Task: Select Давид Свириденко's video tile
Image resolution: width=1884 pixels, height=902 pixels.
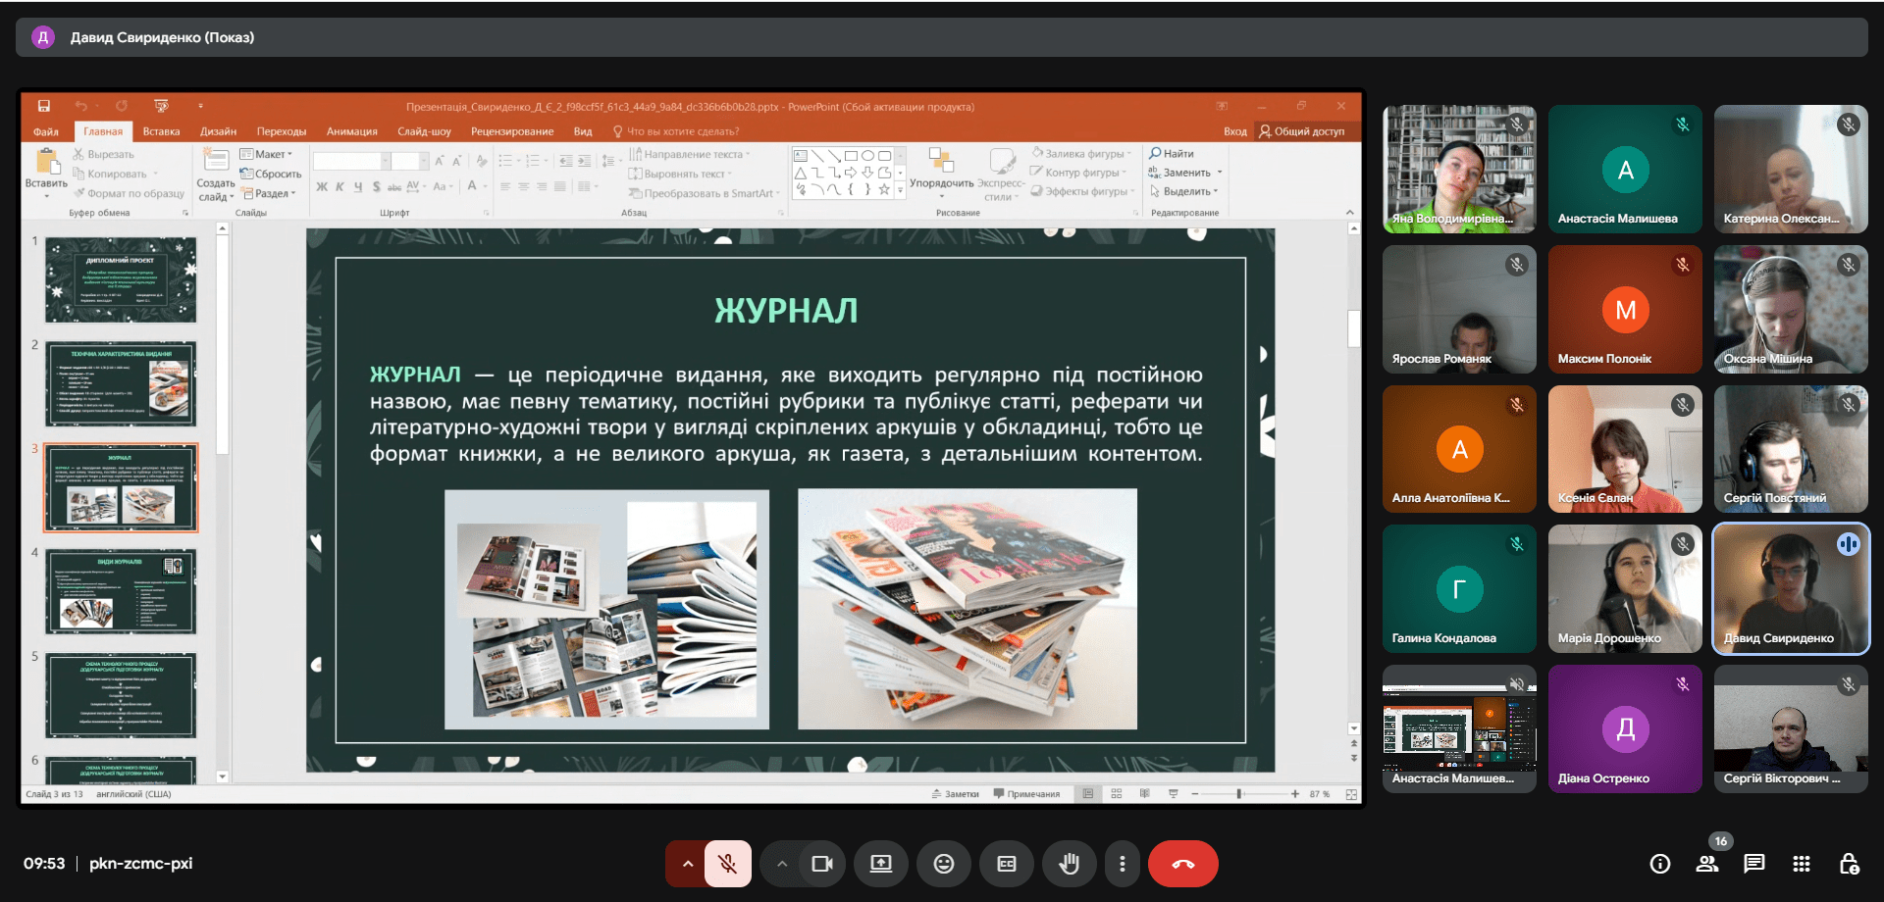Action: 1790,588
